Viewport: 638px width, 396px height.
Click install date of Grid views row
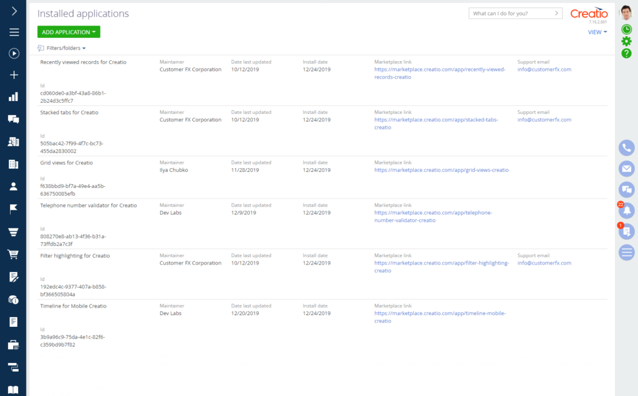tap(317, 171)
